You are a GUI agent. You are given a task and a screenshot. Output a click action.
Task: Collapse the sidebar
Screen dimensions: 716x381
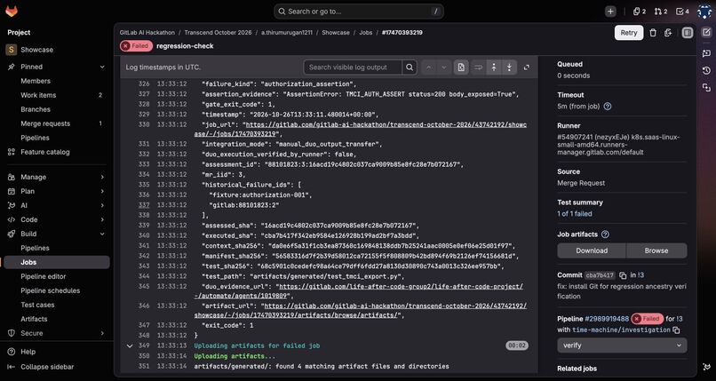(57, 367)
